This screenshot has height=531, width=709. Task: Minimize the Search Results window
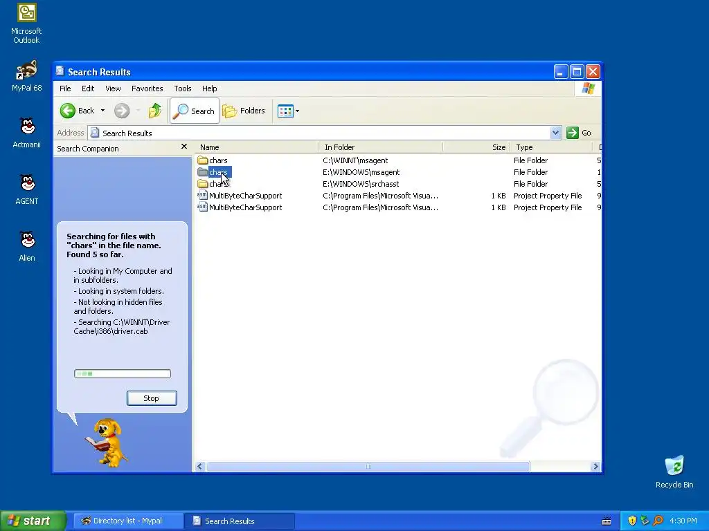[561, 72]
